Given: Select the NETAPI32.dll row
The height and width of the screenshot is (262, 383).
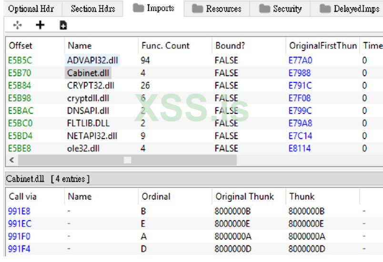Looking at the screenshot, I should (x=194, y=136).
